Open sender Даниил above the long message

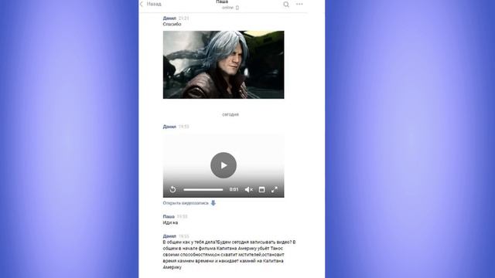169,236
